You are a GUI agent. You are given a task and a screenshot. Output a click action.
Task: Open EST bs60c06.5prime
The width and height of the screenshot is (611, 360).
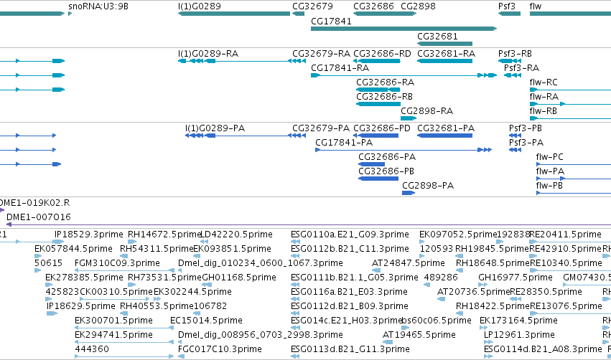437,321
